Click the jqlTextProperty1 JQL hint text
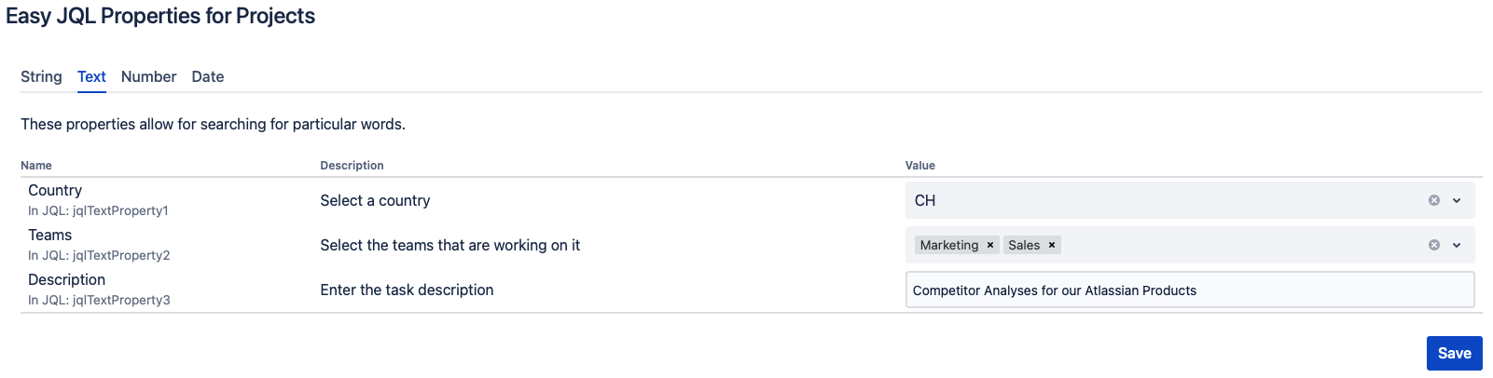 click(98, 210)
